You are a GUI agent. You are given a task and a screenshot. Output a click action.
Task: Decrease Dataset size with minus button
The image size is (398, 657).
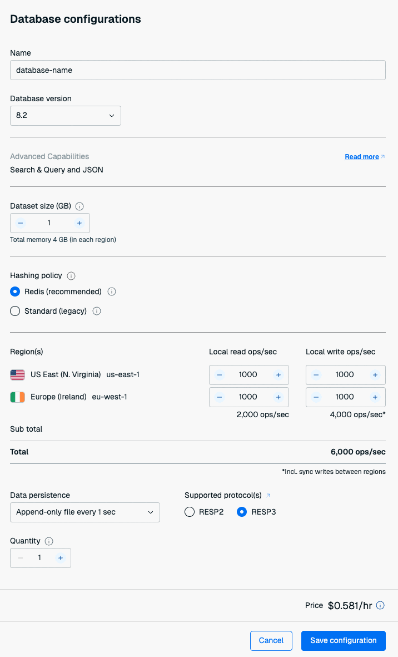tap(21, 223)
